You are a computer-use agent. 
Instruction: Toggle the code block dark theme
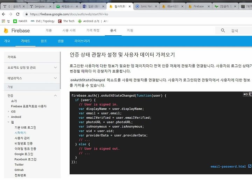(245, 94)
